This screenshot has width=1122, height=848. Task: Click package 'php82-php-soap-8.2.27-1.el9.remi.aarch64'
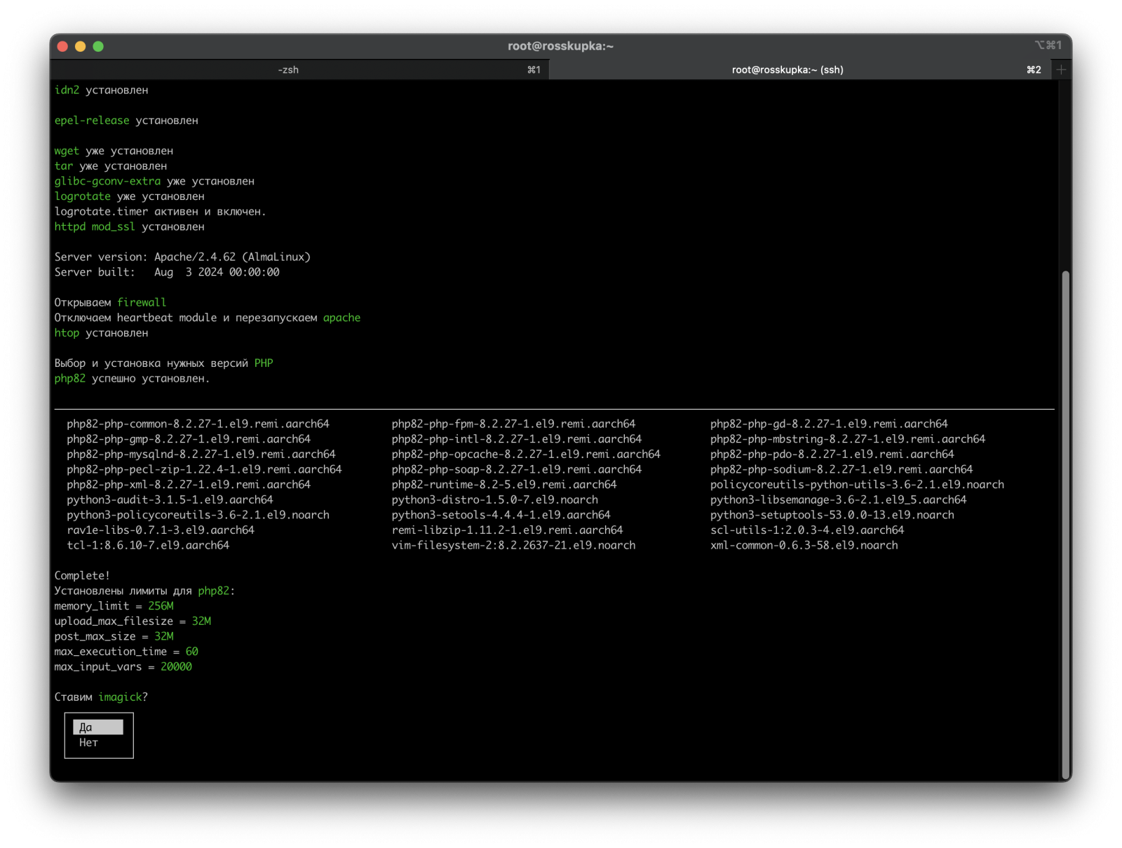pos(517,470)
